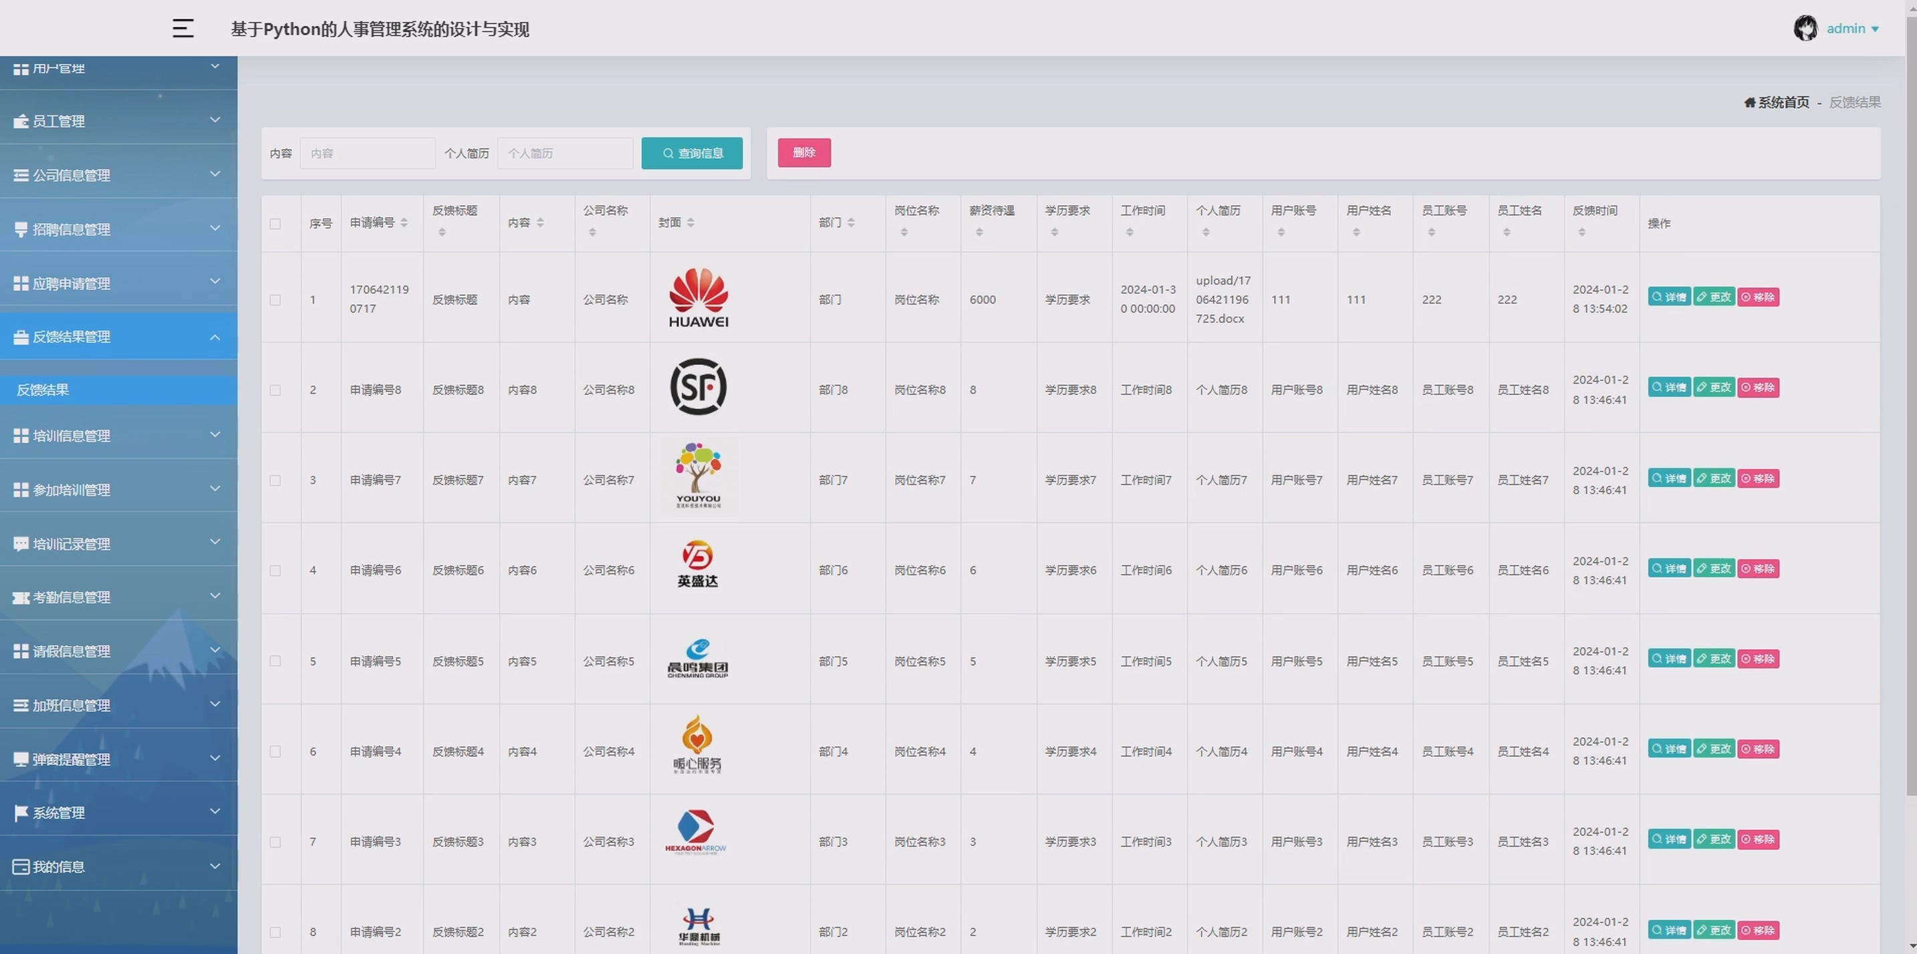Image resolution: width=1917 pixels, height=954 pixels.
Task: Go to 系统首页 breadcrumb link
Action: point(1784,103)
